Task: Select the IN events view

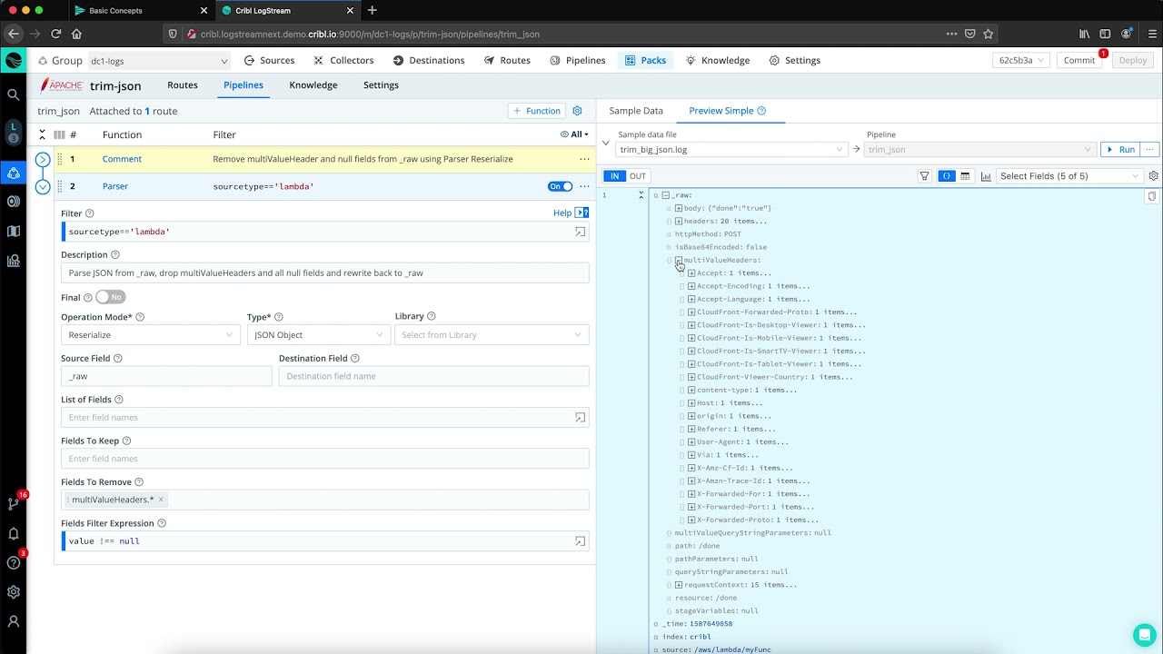Action: pyautogui.click(x=614, y=176)
